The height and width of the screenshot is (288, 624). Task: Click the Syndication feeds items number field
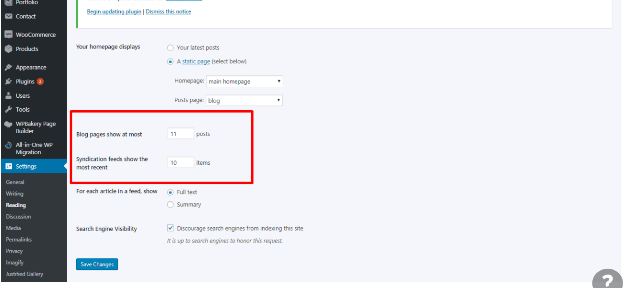[x=181, y=163]
